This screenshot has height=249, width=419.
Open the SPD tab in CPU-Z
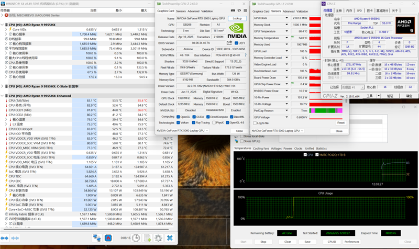tap(359, 10)
